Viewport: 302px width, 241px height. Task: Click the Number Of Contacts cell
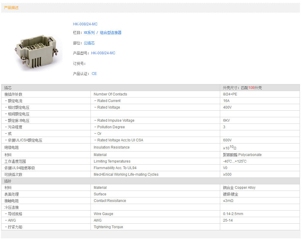pos(110,94)
